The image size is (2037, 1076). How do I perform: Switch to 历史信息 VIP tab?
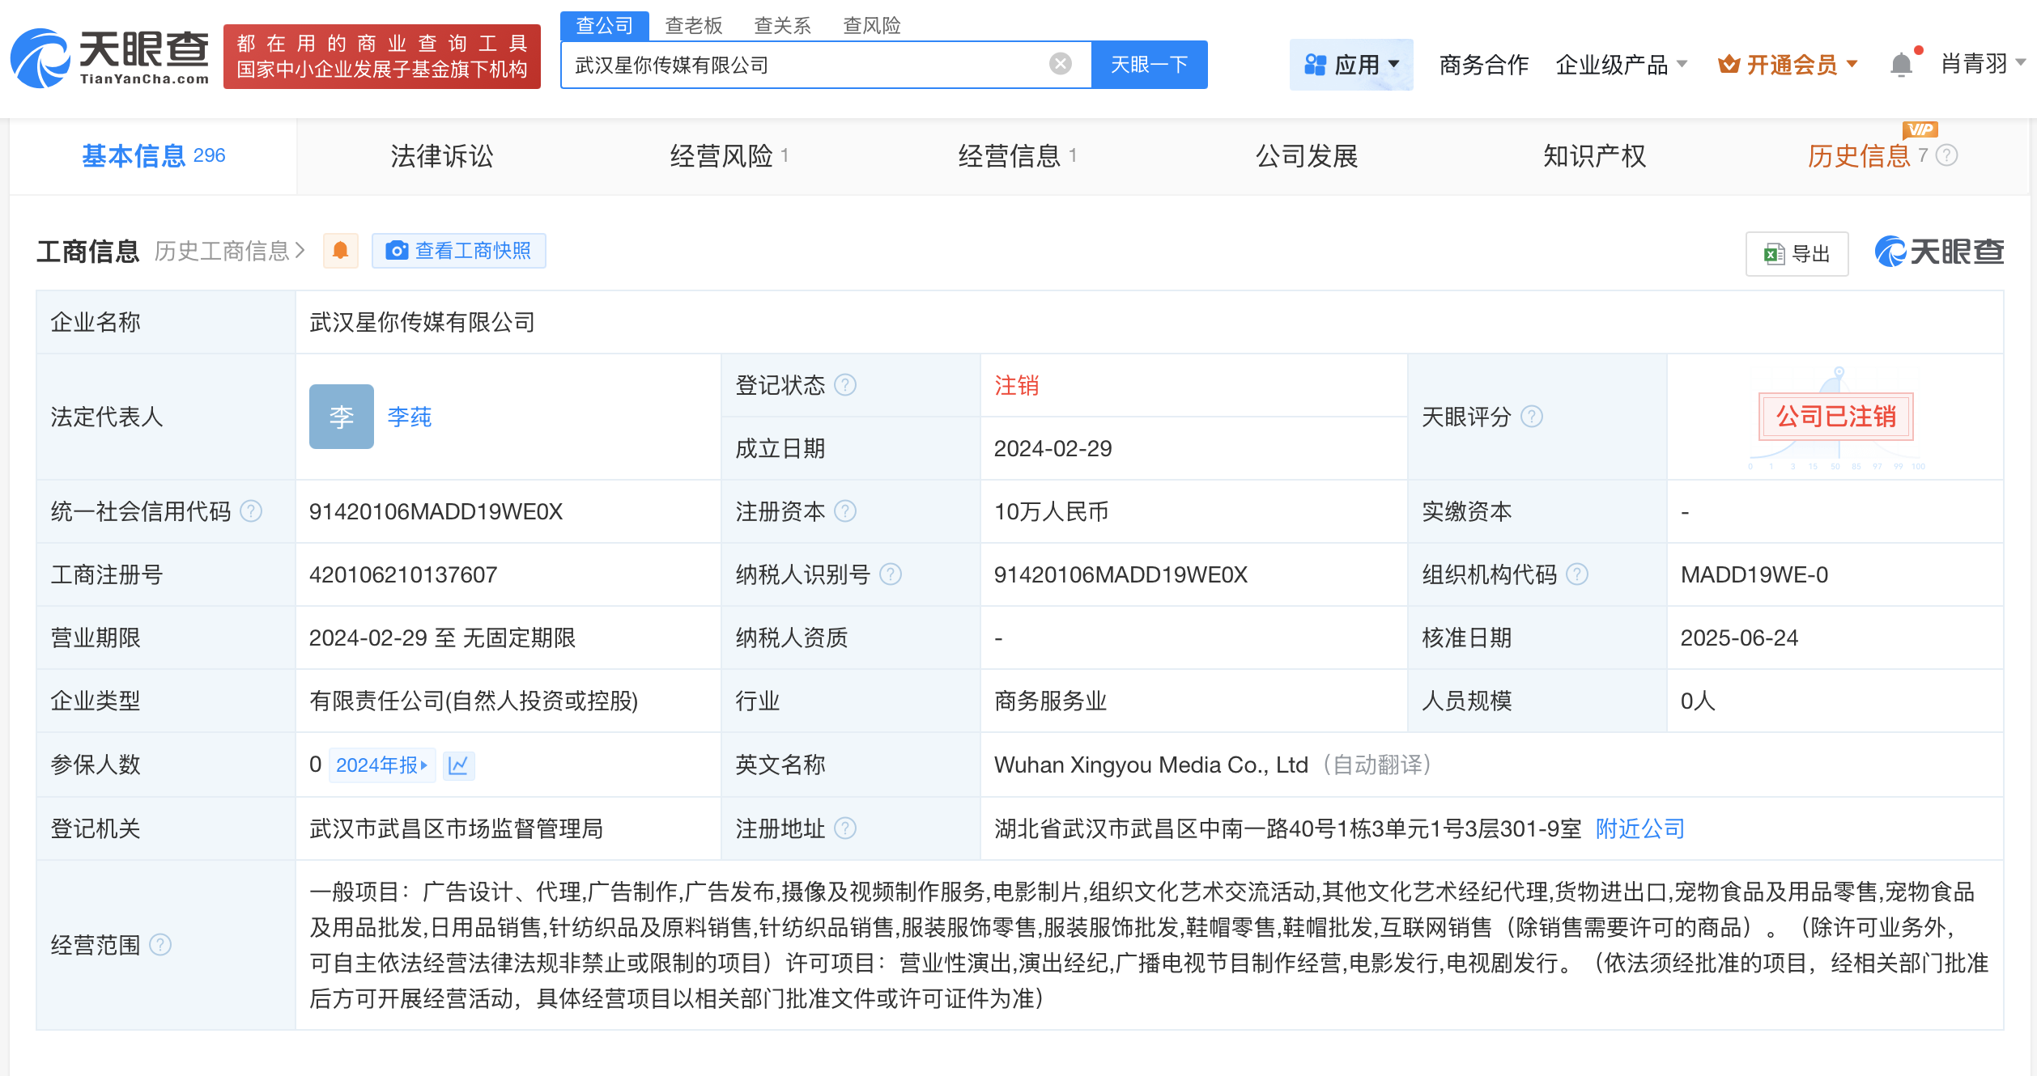click(1860, 156)
